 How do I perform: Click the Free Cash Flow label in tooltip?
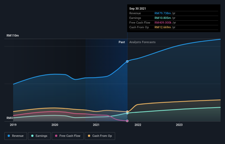click(x=140, y=23)
